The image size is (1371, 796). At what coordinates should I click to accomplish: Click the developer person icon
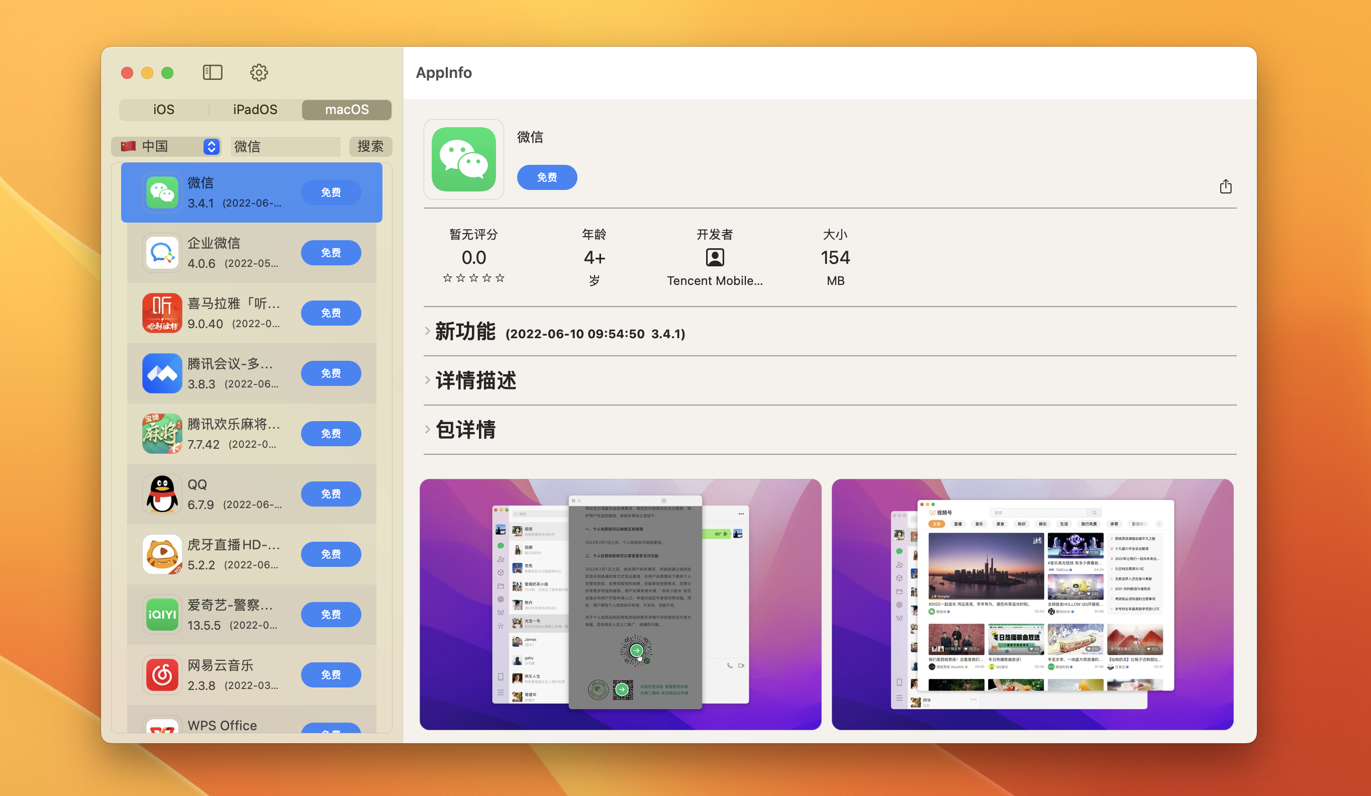715,257
